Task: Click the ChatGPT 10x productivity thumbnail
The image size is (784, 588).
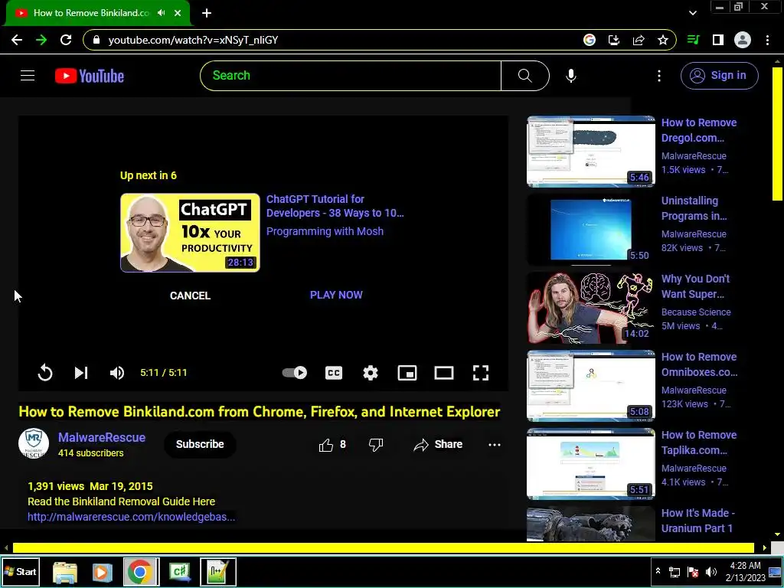Action: 190,233
